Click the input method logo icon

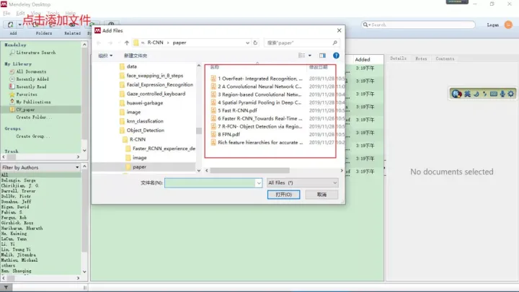pyautogui.click(x=457, y=94)
